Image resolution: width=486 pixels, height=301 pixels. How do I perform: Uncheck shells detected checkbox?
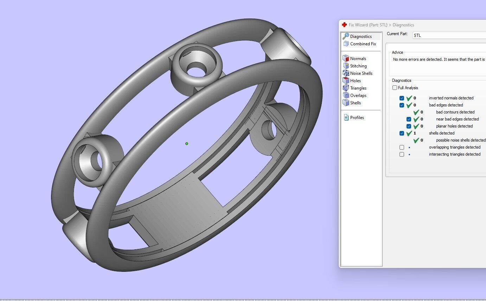click(402, 133)
